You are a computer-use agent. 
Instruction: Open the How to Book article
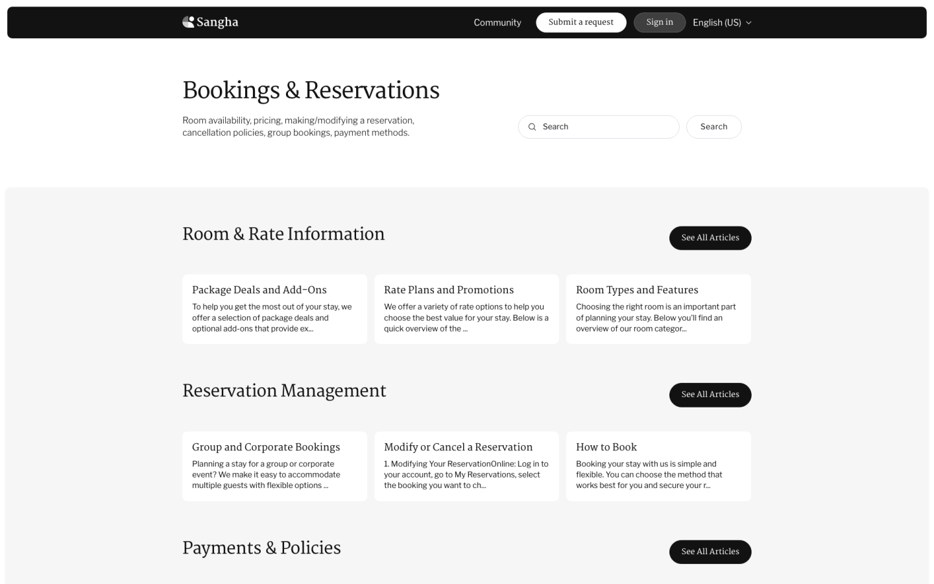coord(606,447)
